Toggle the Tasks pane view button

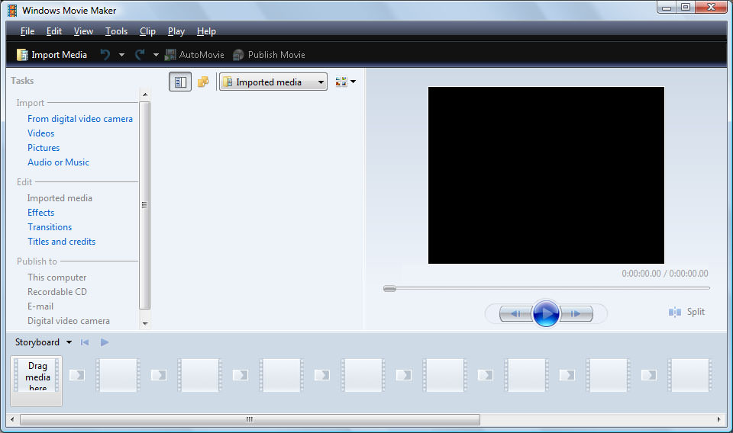tap(180, 82)
